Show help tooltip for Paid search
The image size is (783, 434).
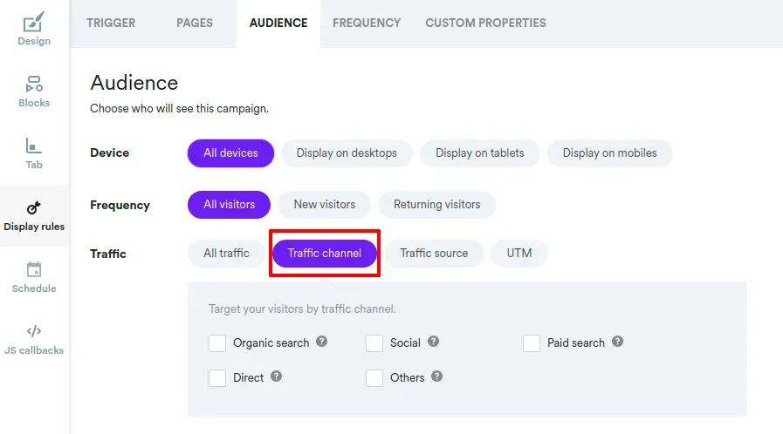618,342
